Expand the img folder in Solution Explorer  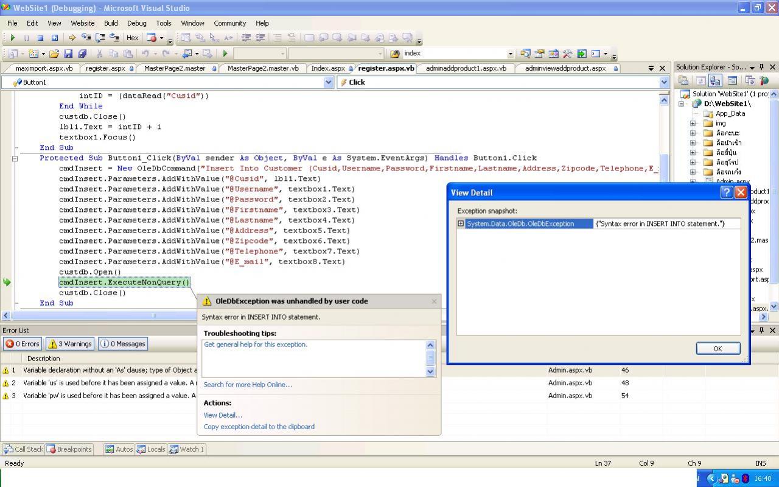[693, 123]
